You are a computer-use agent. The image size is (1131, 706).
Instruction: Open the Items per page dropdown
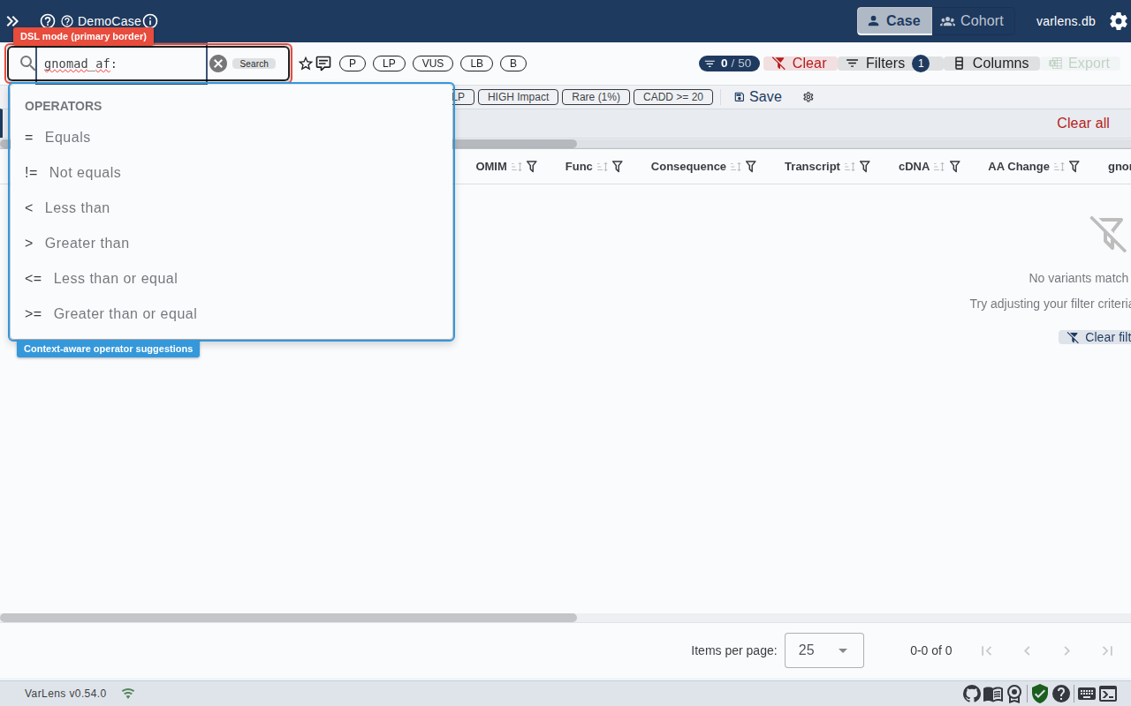[823, 650]
